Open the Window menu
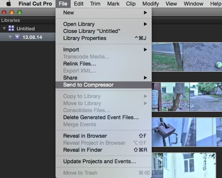 coord(194,4)
